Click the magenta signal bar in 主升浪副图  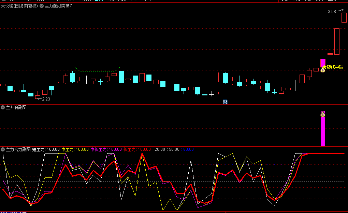point(323,132)
